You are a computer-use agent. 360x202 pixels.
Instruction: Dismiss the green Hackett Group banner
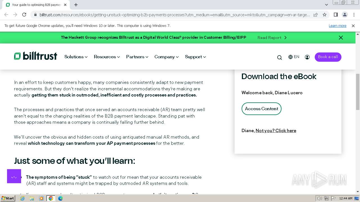pos(341,38)
